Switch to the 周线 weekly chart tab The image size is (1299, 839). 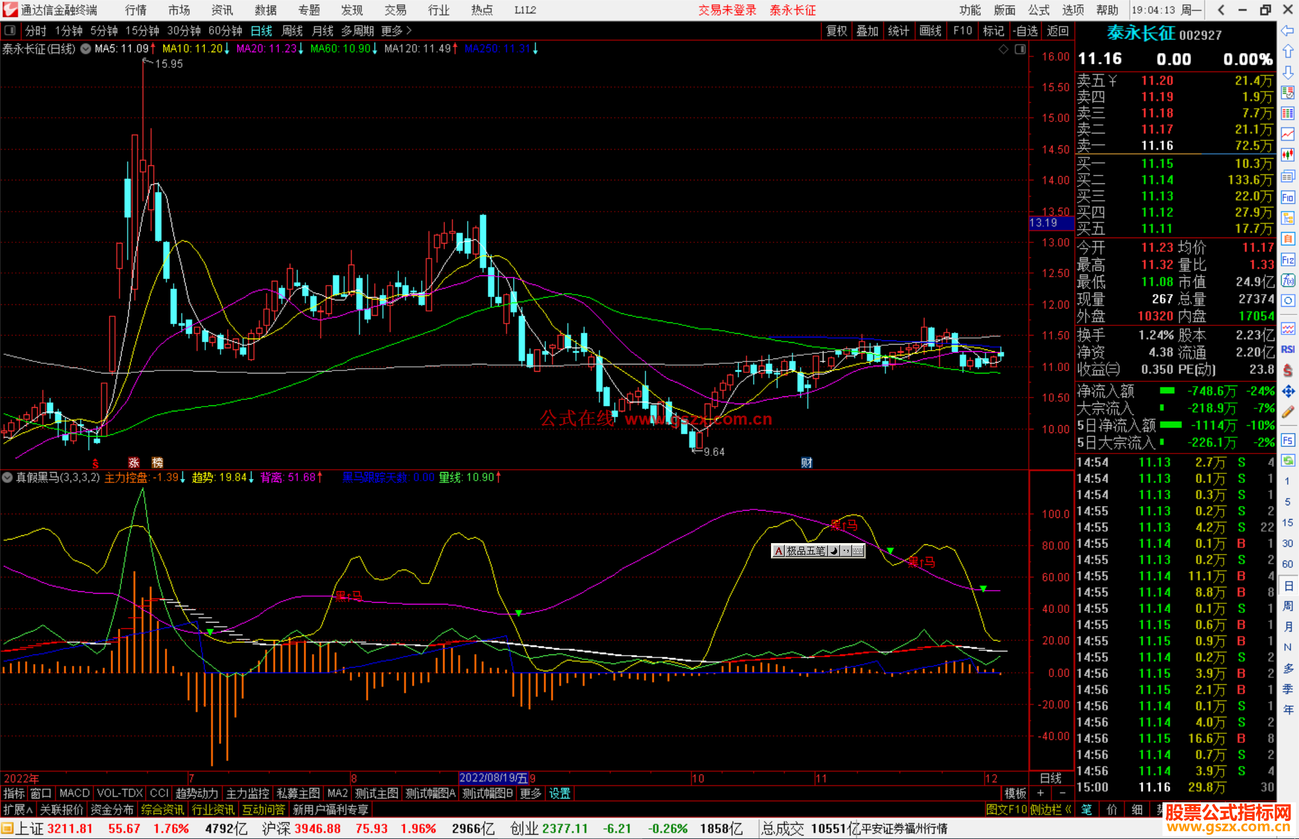292,31
